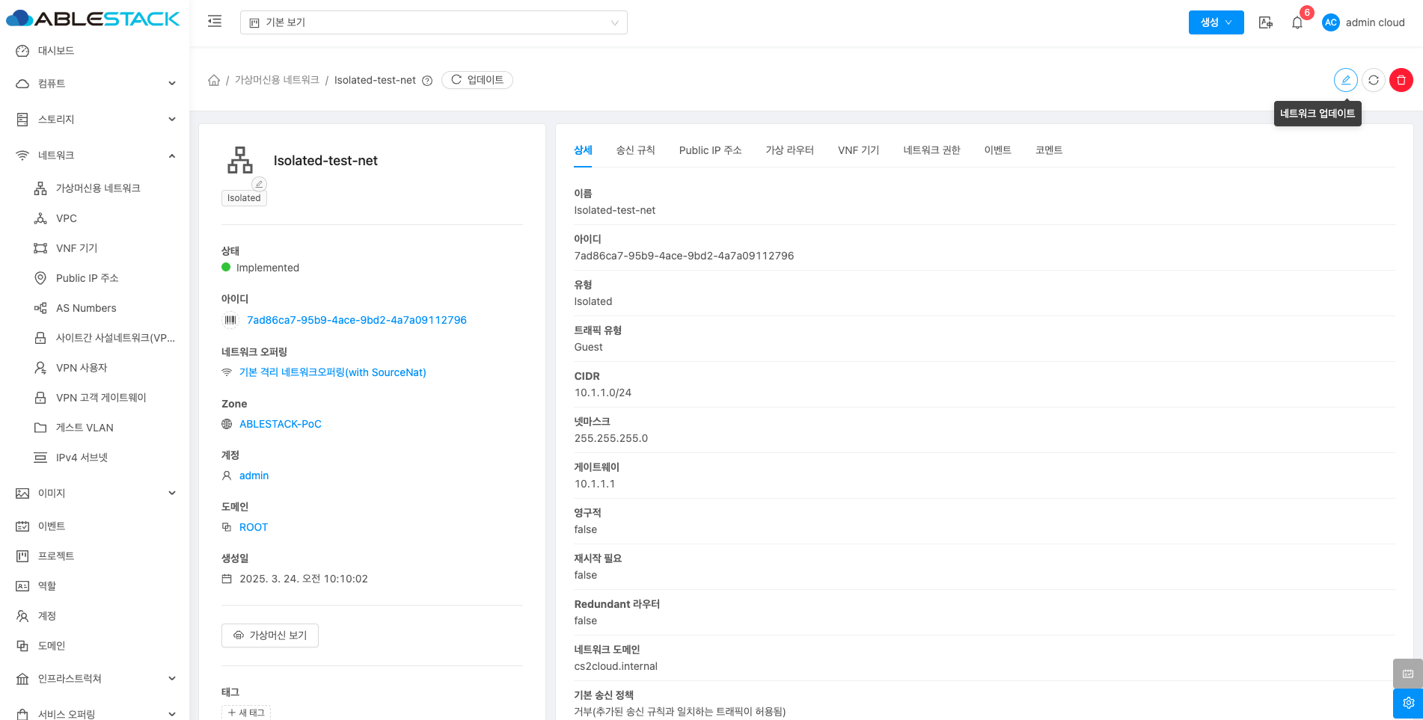
Task: Collapse the 네트워크 sidebar menu
Action: pos(96,156)
